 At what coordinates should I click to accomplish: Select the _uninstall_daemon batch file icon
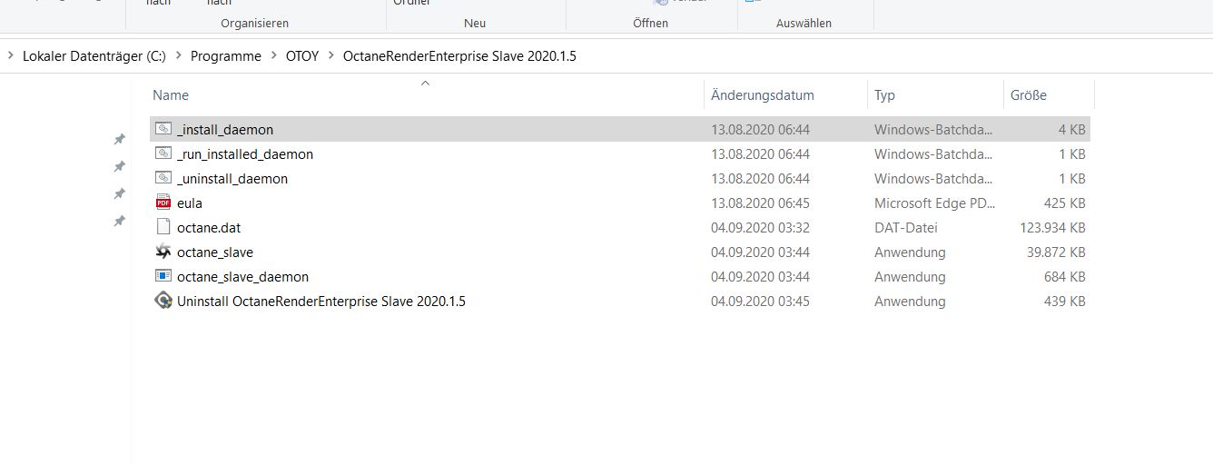point(163,178)
